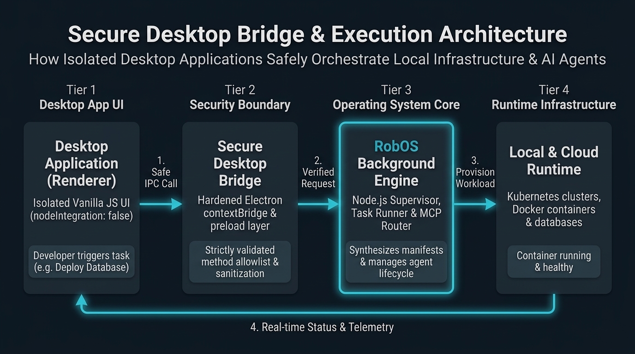Select the 'Operating System Core' column heading
The height and width of the screenshot is (354, 635).
coord(396,105)
